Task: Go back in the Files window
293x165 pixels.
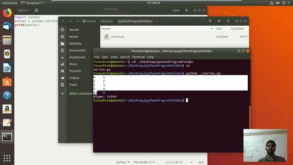Action: click(x=64, y=21)
